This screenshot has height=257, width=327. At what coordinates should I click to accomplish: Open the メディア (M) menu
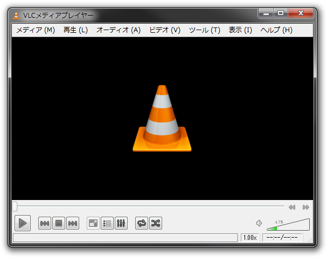tap(36, 30)
